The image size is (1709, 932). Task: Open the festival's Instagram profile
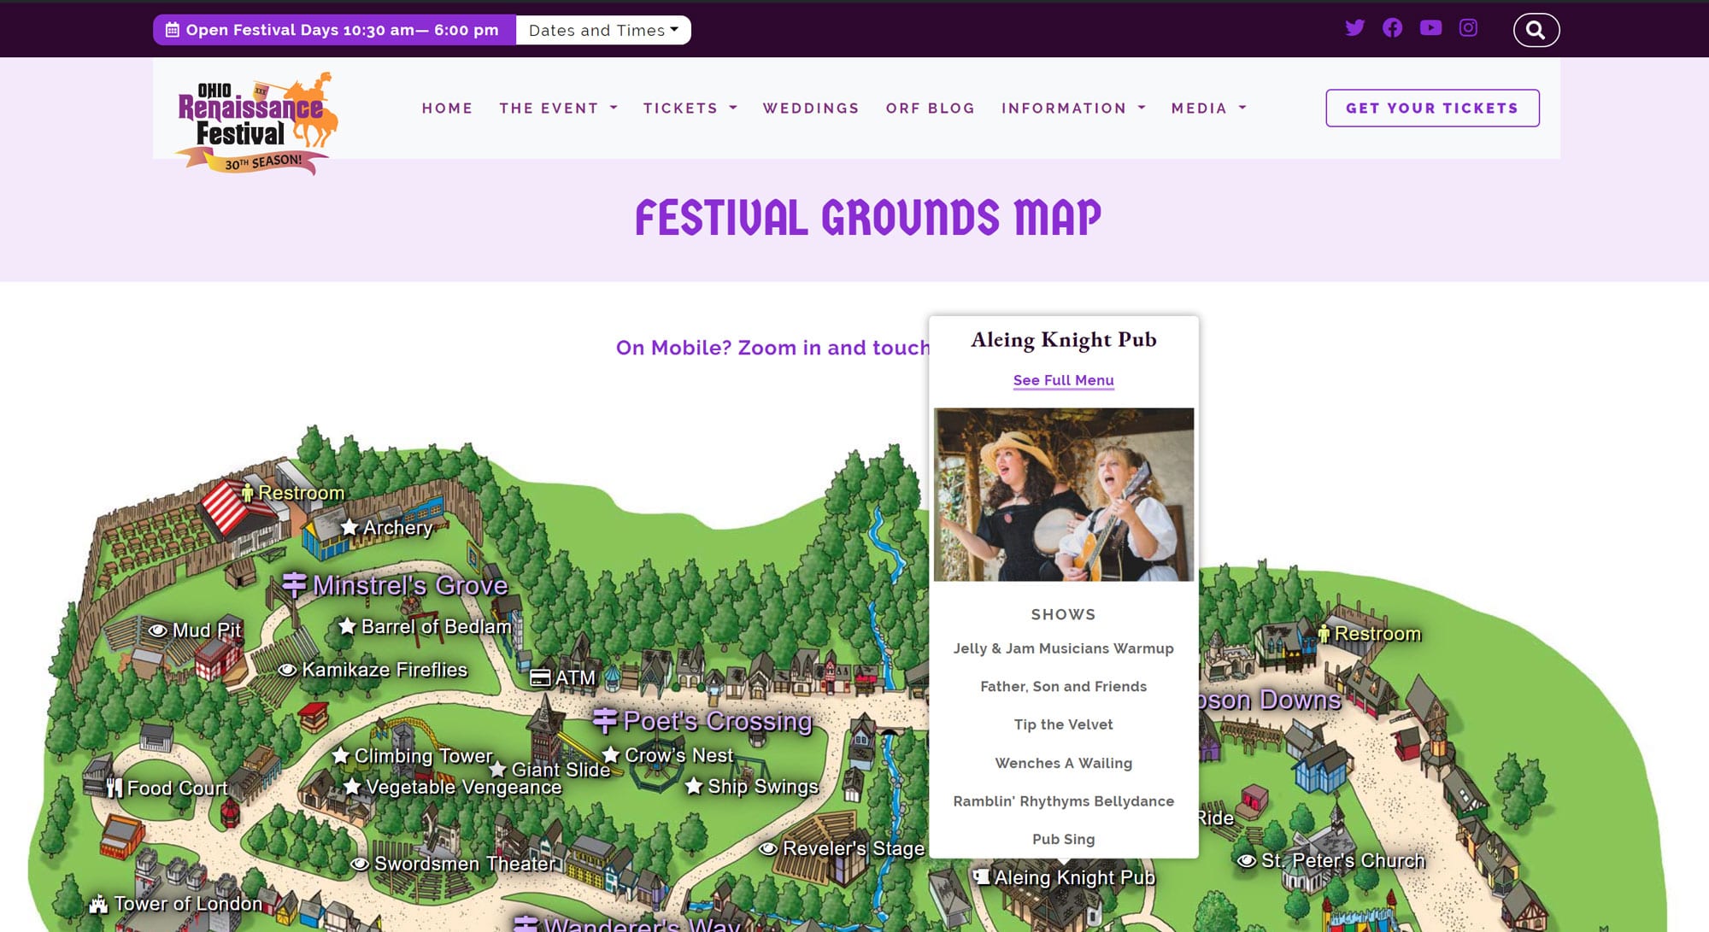(1468, 27)
